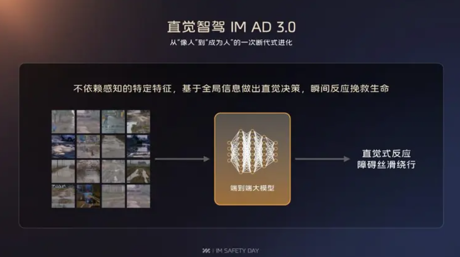Screen dimensions: 460x257
Task: Click the IM logo in footer
Action: [x=206, y=251]
